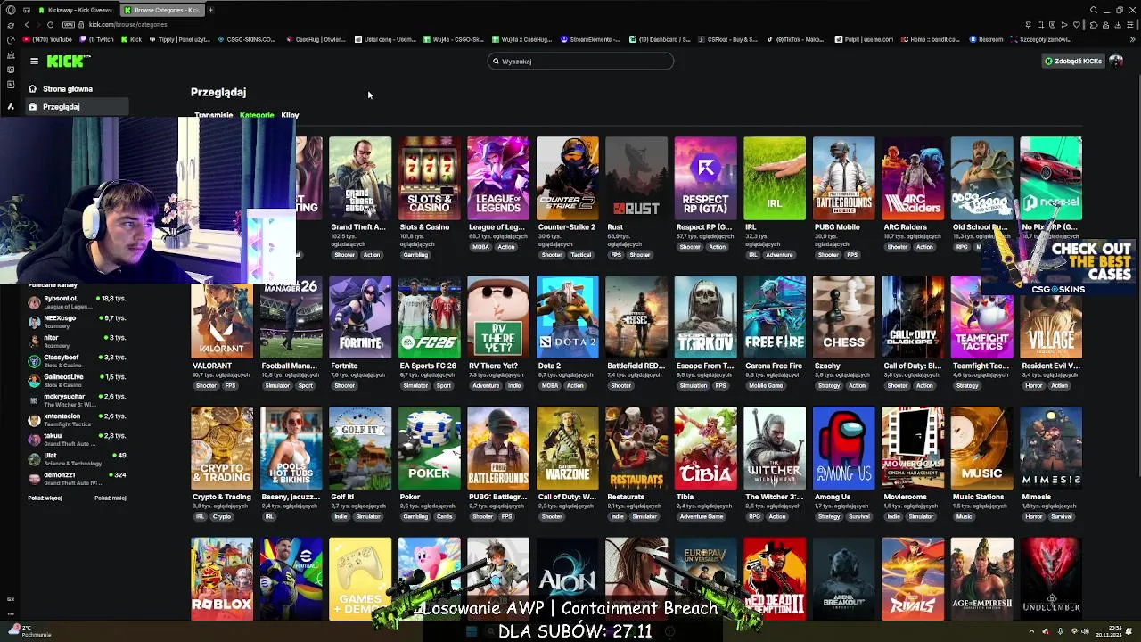The height and width of the screenshot is (642, 1141).
Task: Open the YouTube bookmark
Action: click(48, 39)
